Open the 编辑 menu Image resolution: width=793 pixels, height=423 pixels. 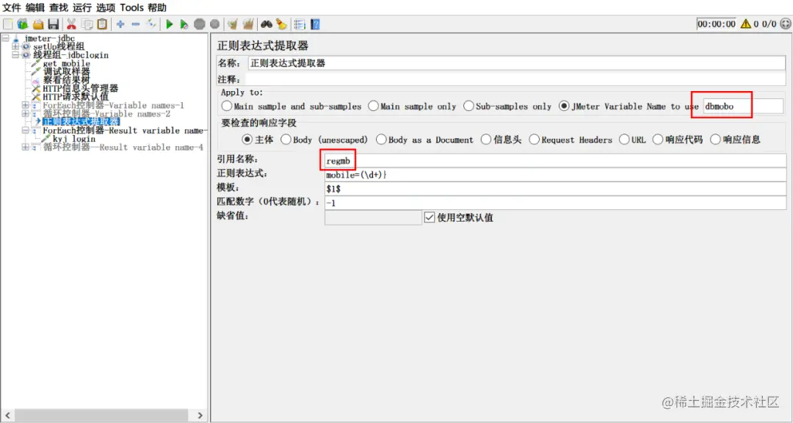[x=35, y=7]
